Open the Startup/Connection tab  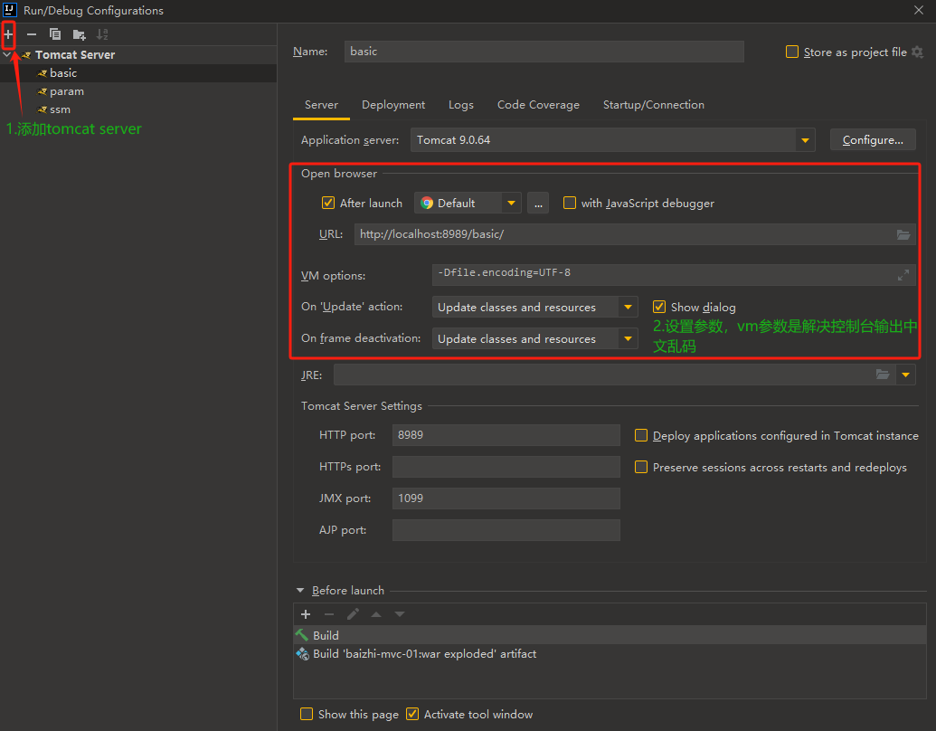(653, 105)
